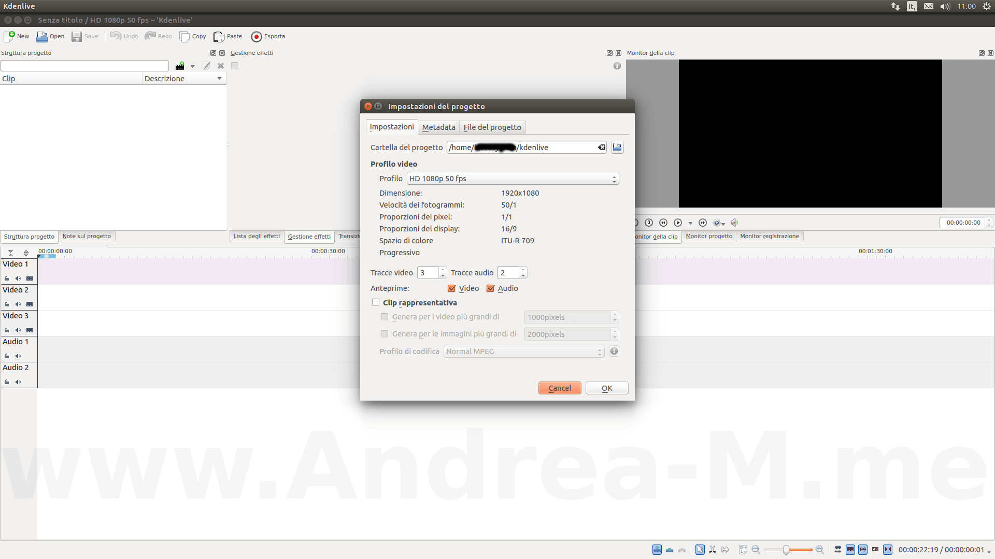Screen dimensions: 995x559
Task: Mute audio of Video 1 track
Action: [x=18, y=278]
